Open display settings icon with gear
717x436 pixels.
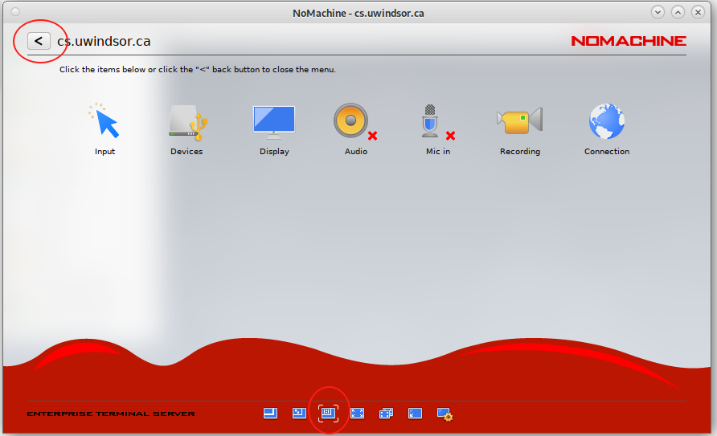point(445,414)
